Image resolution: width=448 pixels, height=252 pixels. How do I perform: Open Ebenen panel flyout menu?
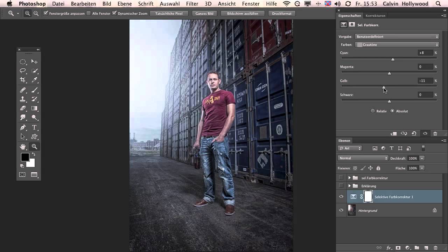(444, 141)
